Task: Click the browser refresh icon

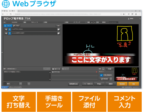Action: tap(11, 14)
